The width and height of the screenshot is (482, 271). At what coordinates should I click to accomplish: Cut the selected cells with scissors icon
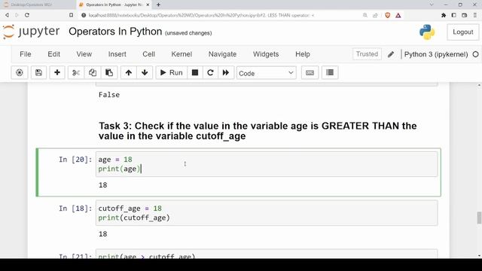[76, 72]
